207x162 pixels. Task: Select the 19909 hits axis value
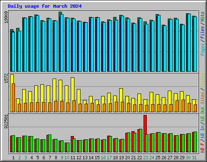(6, 17)
